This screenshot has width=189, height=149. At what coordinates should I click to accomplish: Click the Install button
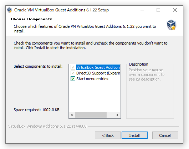[x=134, y=135]
